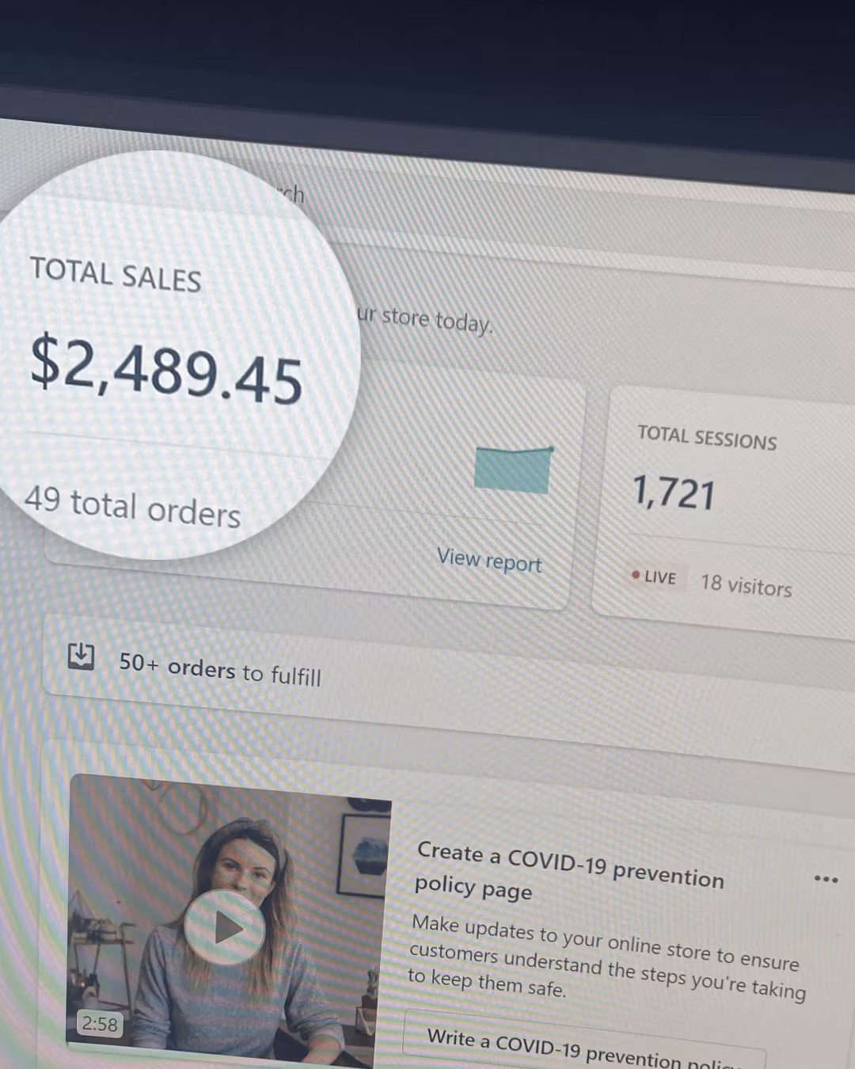Click the 1,721 total sessions number
Image resolution: width=855 pixels, height=1069 pixels.
(x=674, y=493)
